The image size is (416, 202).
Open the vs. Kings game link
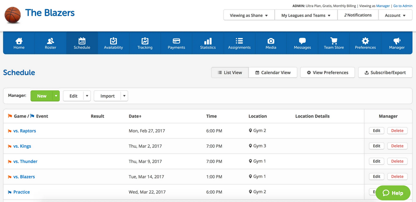pos(22,146)
